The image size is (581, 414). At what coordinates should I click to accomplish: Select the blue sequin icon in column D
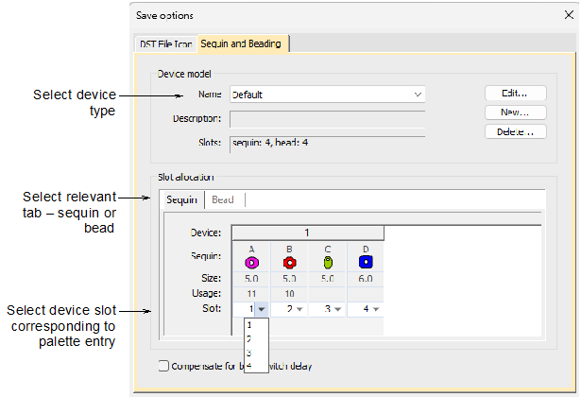(x=366, y=262)
